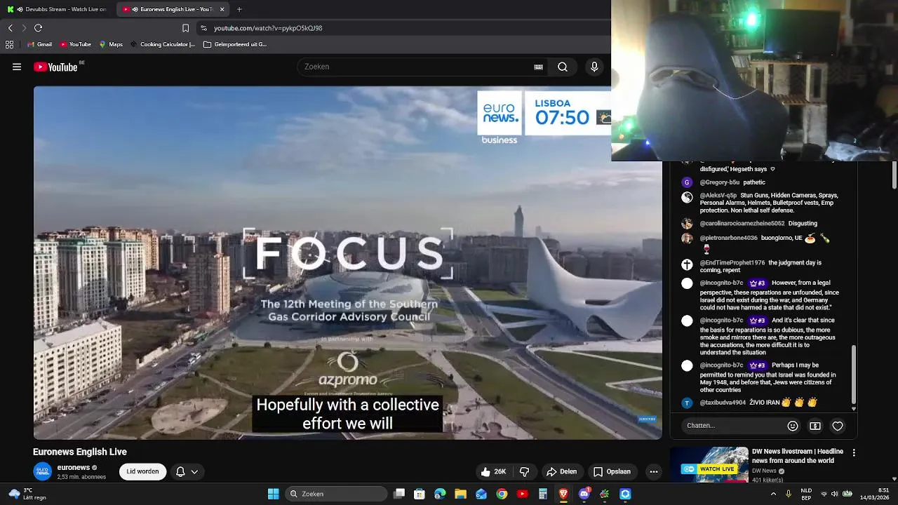
Task: Open YouTube app icon in the taskbar
Action: (x=522, y=494)
